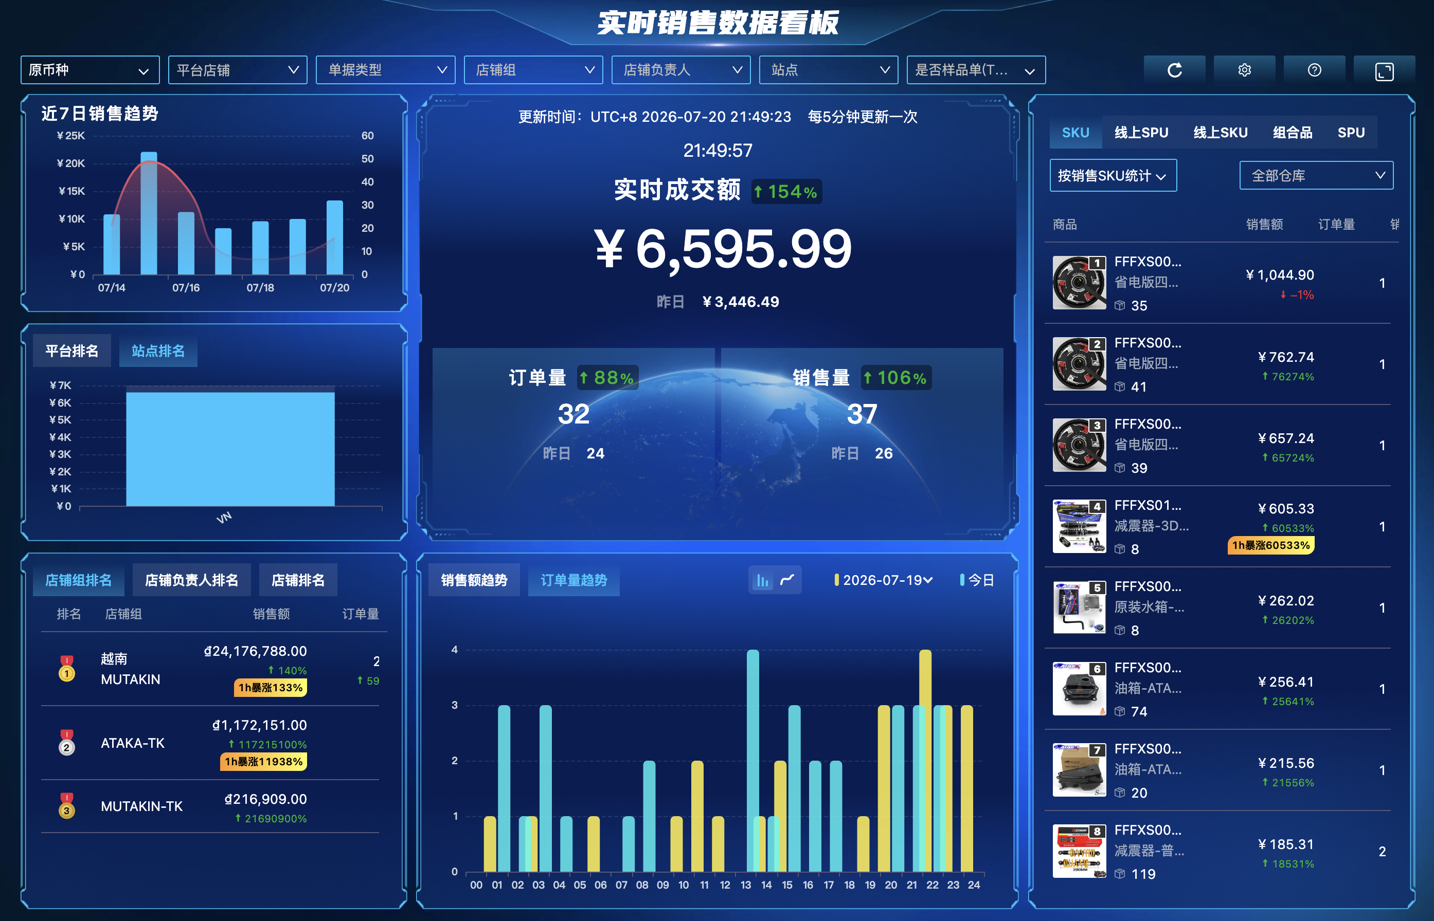Click the help question mark icon

(1314, 70)
